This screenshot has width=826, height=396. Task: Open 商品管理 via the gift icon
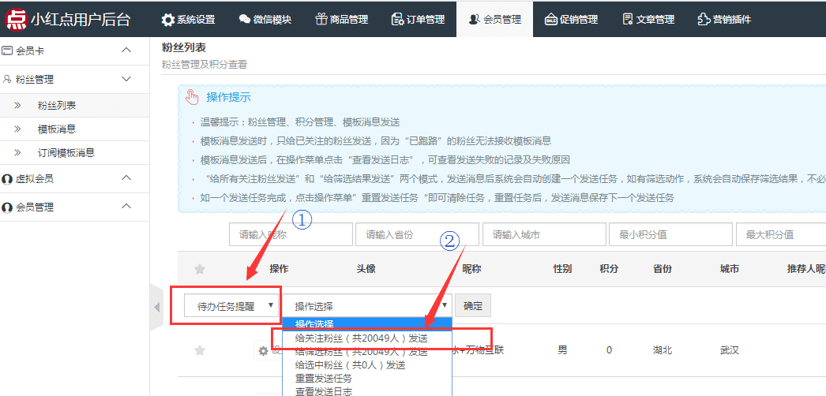click(x=321, y=20)
